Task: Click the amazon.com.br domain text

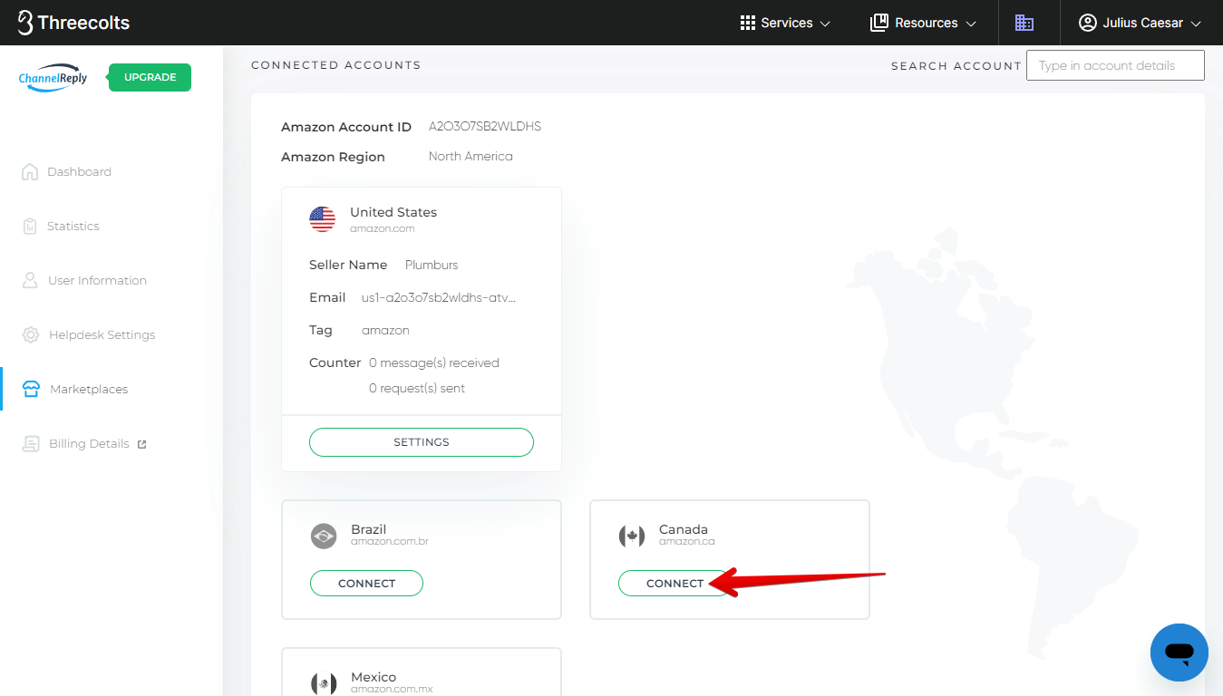Action: tap(390, 541)
